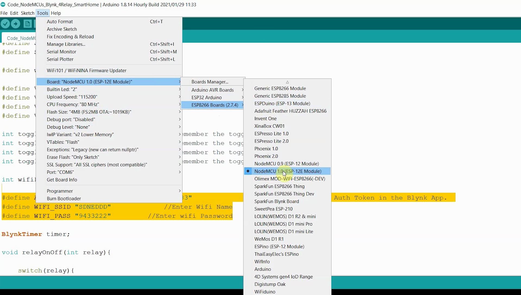The height and width of the screenshot is (295, 521).
Task: Open the Help menu
Action: coord(56,13)
